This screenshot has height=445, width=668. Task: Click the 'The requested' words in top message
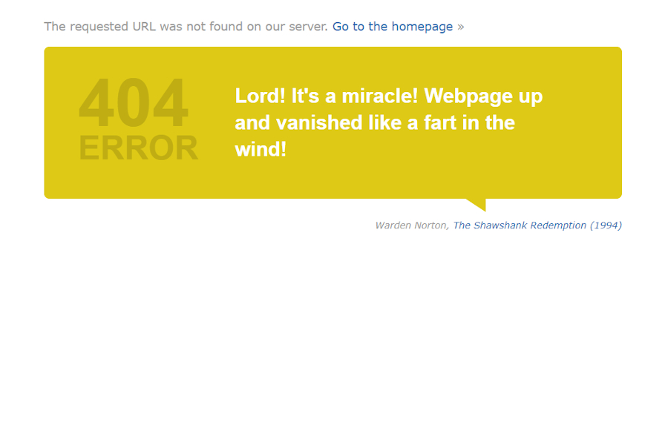(86, 27)
